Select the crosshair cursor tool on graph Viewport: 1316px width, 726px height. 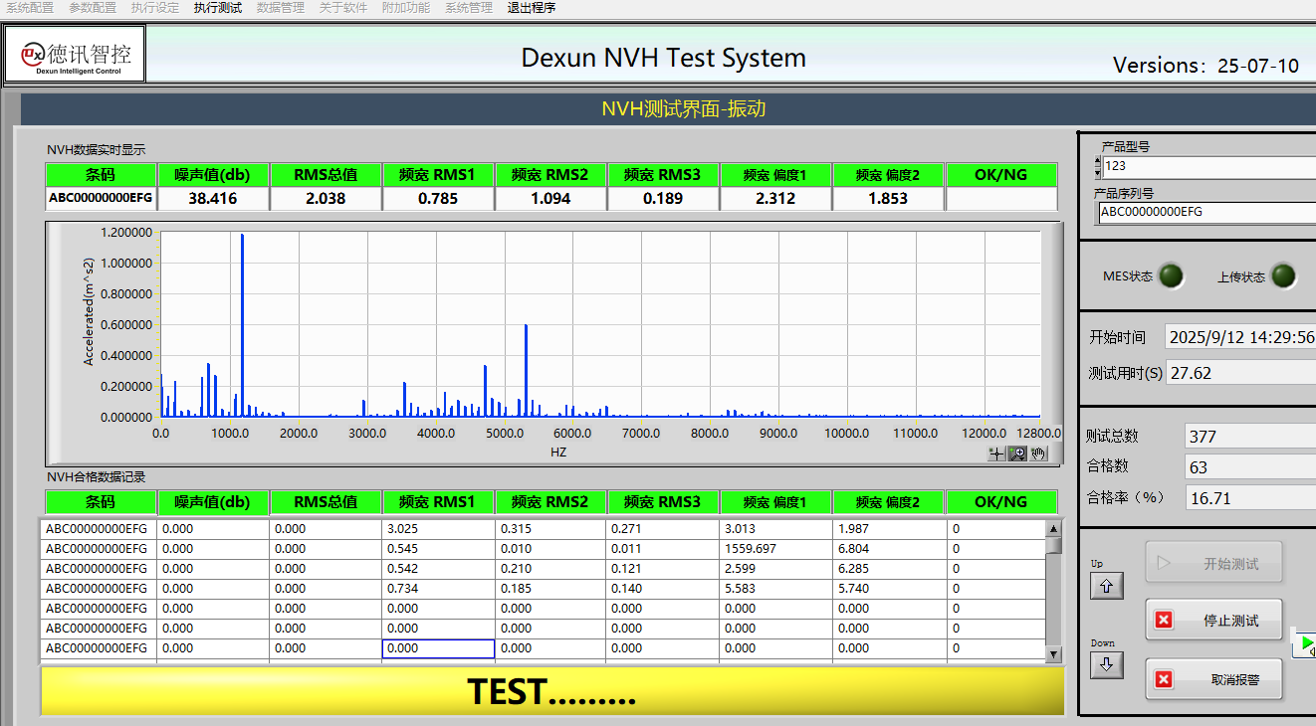coord(995,454)
